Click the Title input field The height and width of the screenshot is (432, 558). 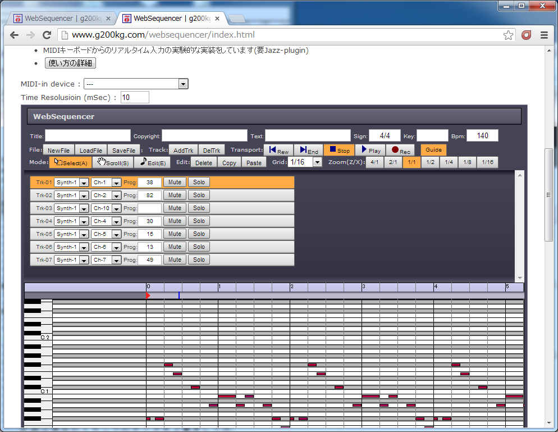click(88, 136)
